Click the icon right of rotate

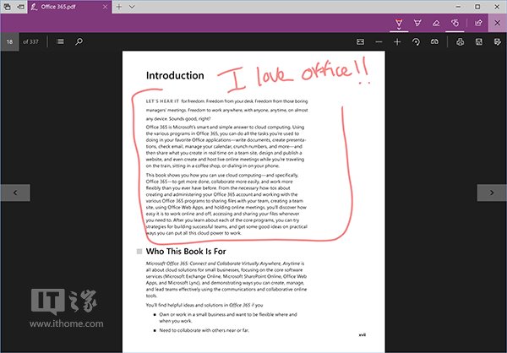434,41
